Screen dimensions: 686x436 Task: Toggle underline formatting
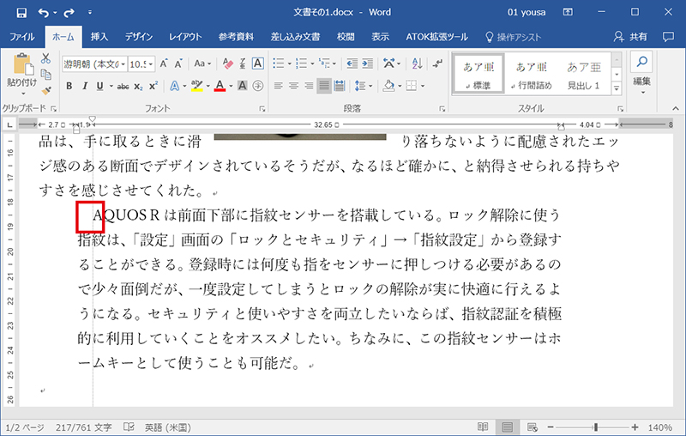[x=99, y=86]
